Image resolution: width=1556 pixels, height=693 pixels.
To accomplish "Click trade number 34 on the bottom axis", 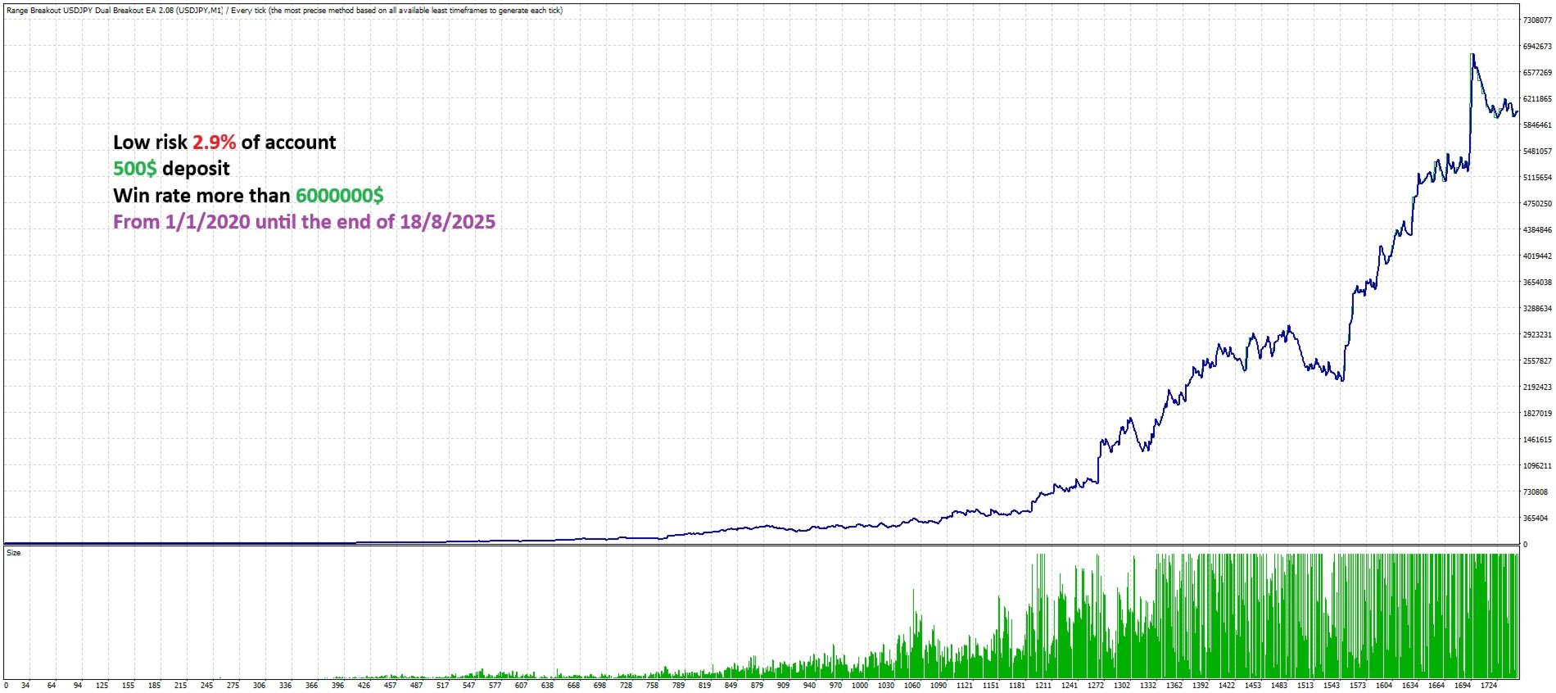I will pos(25,686).
